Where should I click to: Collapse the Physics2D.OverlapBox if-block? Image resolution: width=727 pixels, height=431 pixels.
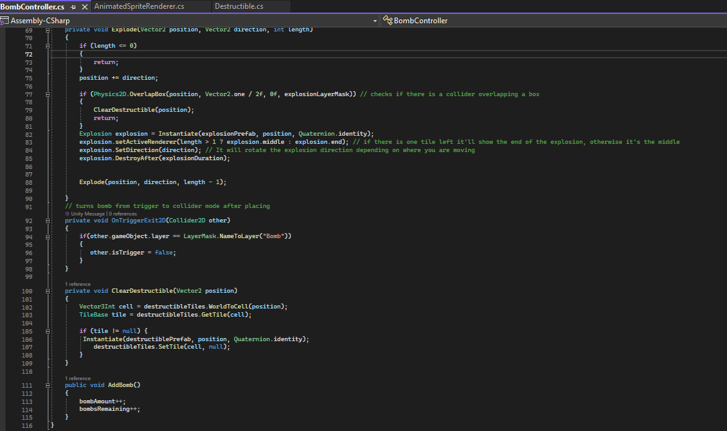(x=48, y=94)
